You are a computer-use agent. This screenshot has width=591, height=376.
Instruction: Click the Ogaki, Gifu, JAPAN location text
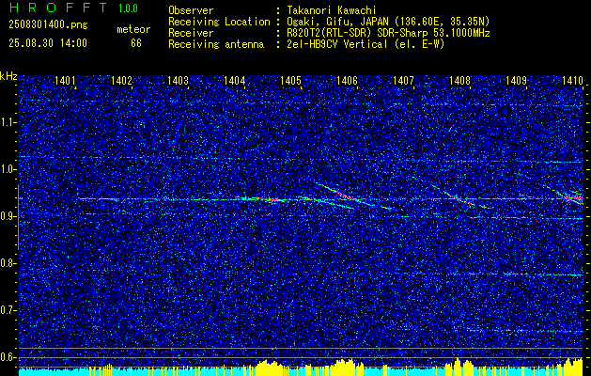tap(388, 22)
